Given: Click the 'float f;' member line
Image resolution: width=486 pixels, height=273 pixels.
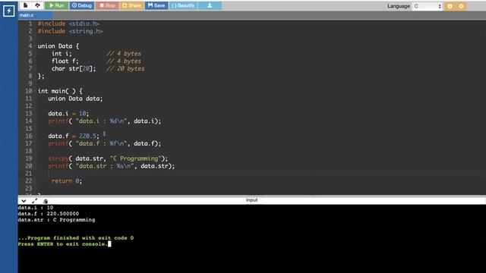Looking at the screenshot, I should (x=65, y=61).
